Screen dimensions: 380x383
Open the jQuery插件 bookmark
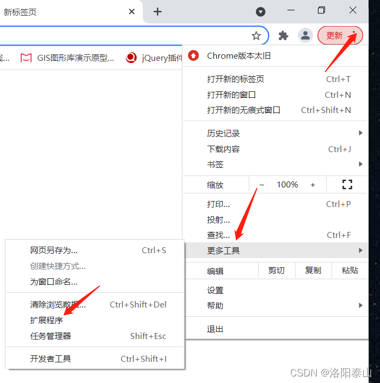[154, 58]
